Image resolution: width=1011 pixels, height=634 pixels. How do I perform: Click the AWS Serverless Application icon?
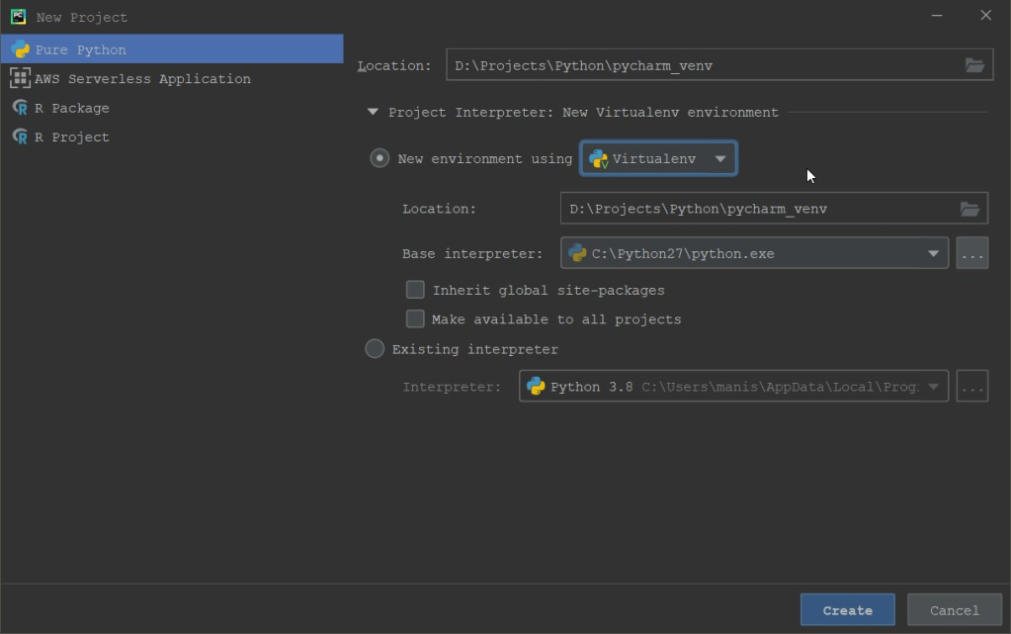[20, 78]
